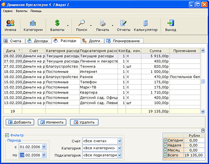Select the Квартира expense row

[102, 92]
